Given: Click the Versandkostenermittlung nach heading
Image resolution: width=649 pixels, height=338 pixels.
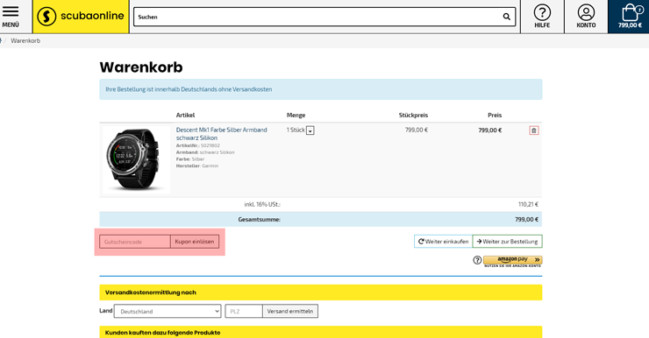Looking at the screenshot, I should tap(151, 292).
